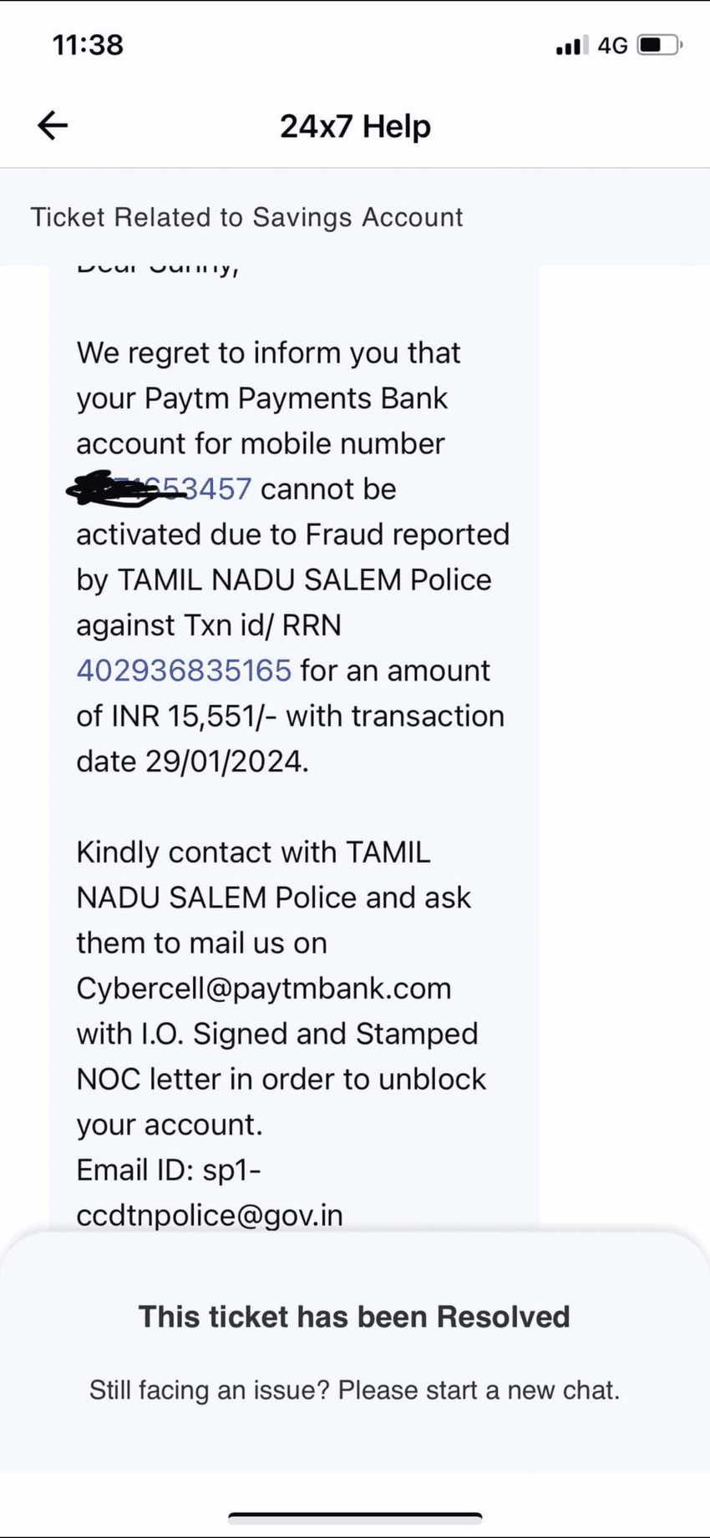Tap the 11:38 clock in status bar

[x=88, y=45]
